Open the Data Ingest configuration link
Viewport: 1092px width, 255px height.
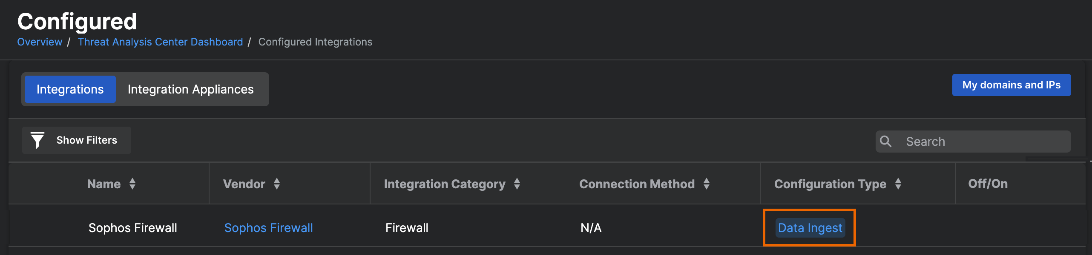pyautogui.click(x=809, y=228)
